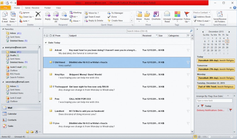Click Send/Receive All Folders

pyautogui.click(x=220, y=17)
